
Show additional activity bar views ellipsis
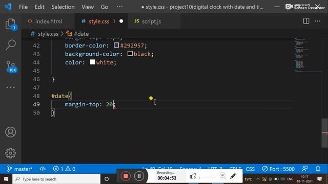click(11, 87)
